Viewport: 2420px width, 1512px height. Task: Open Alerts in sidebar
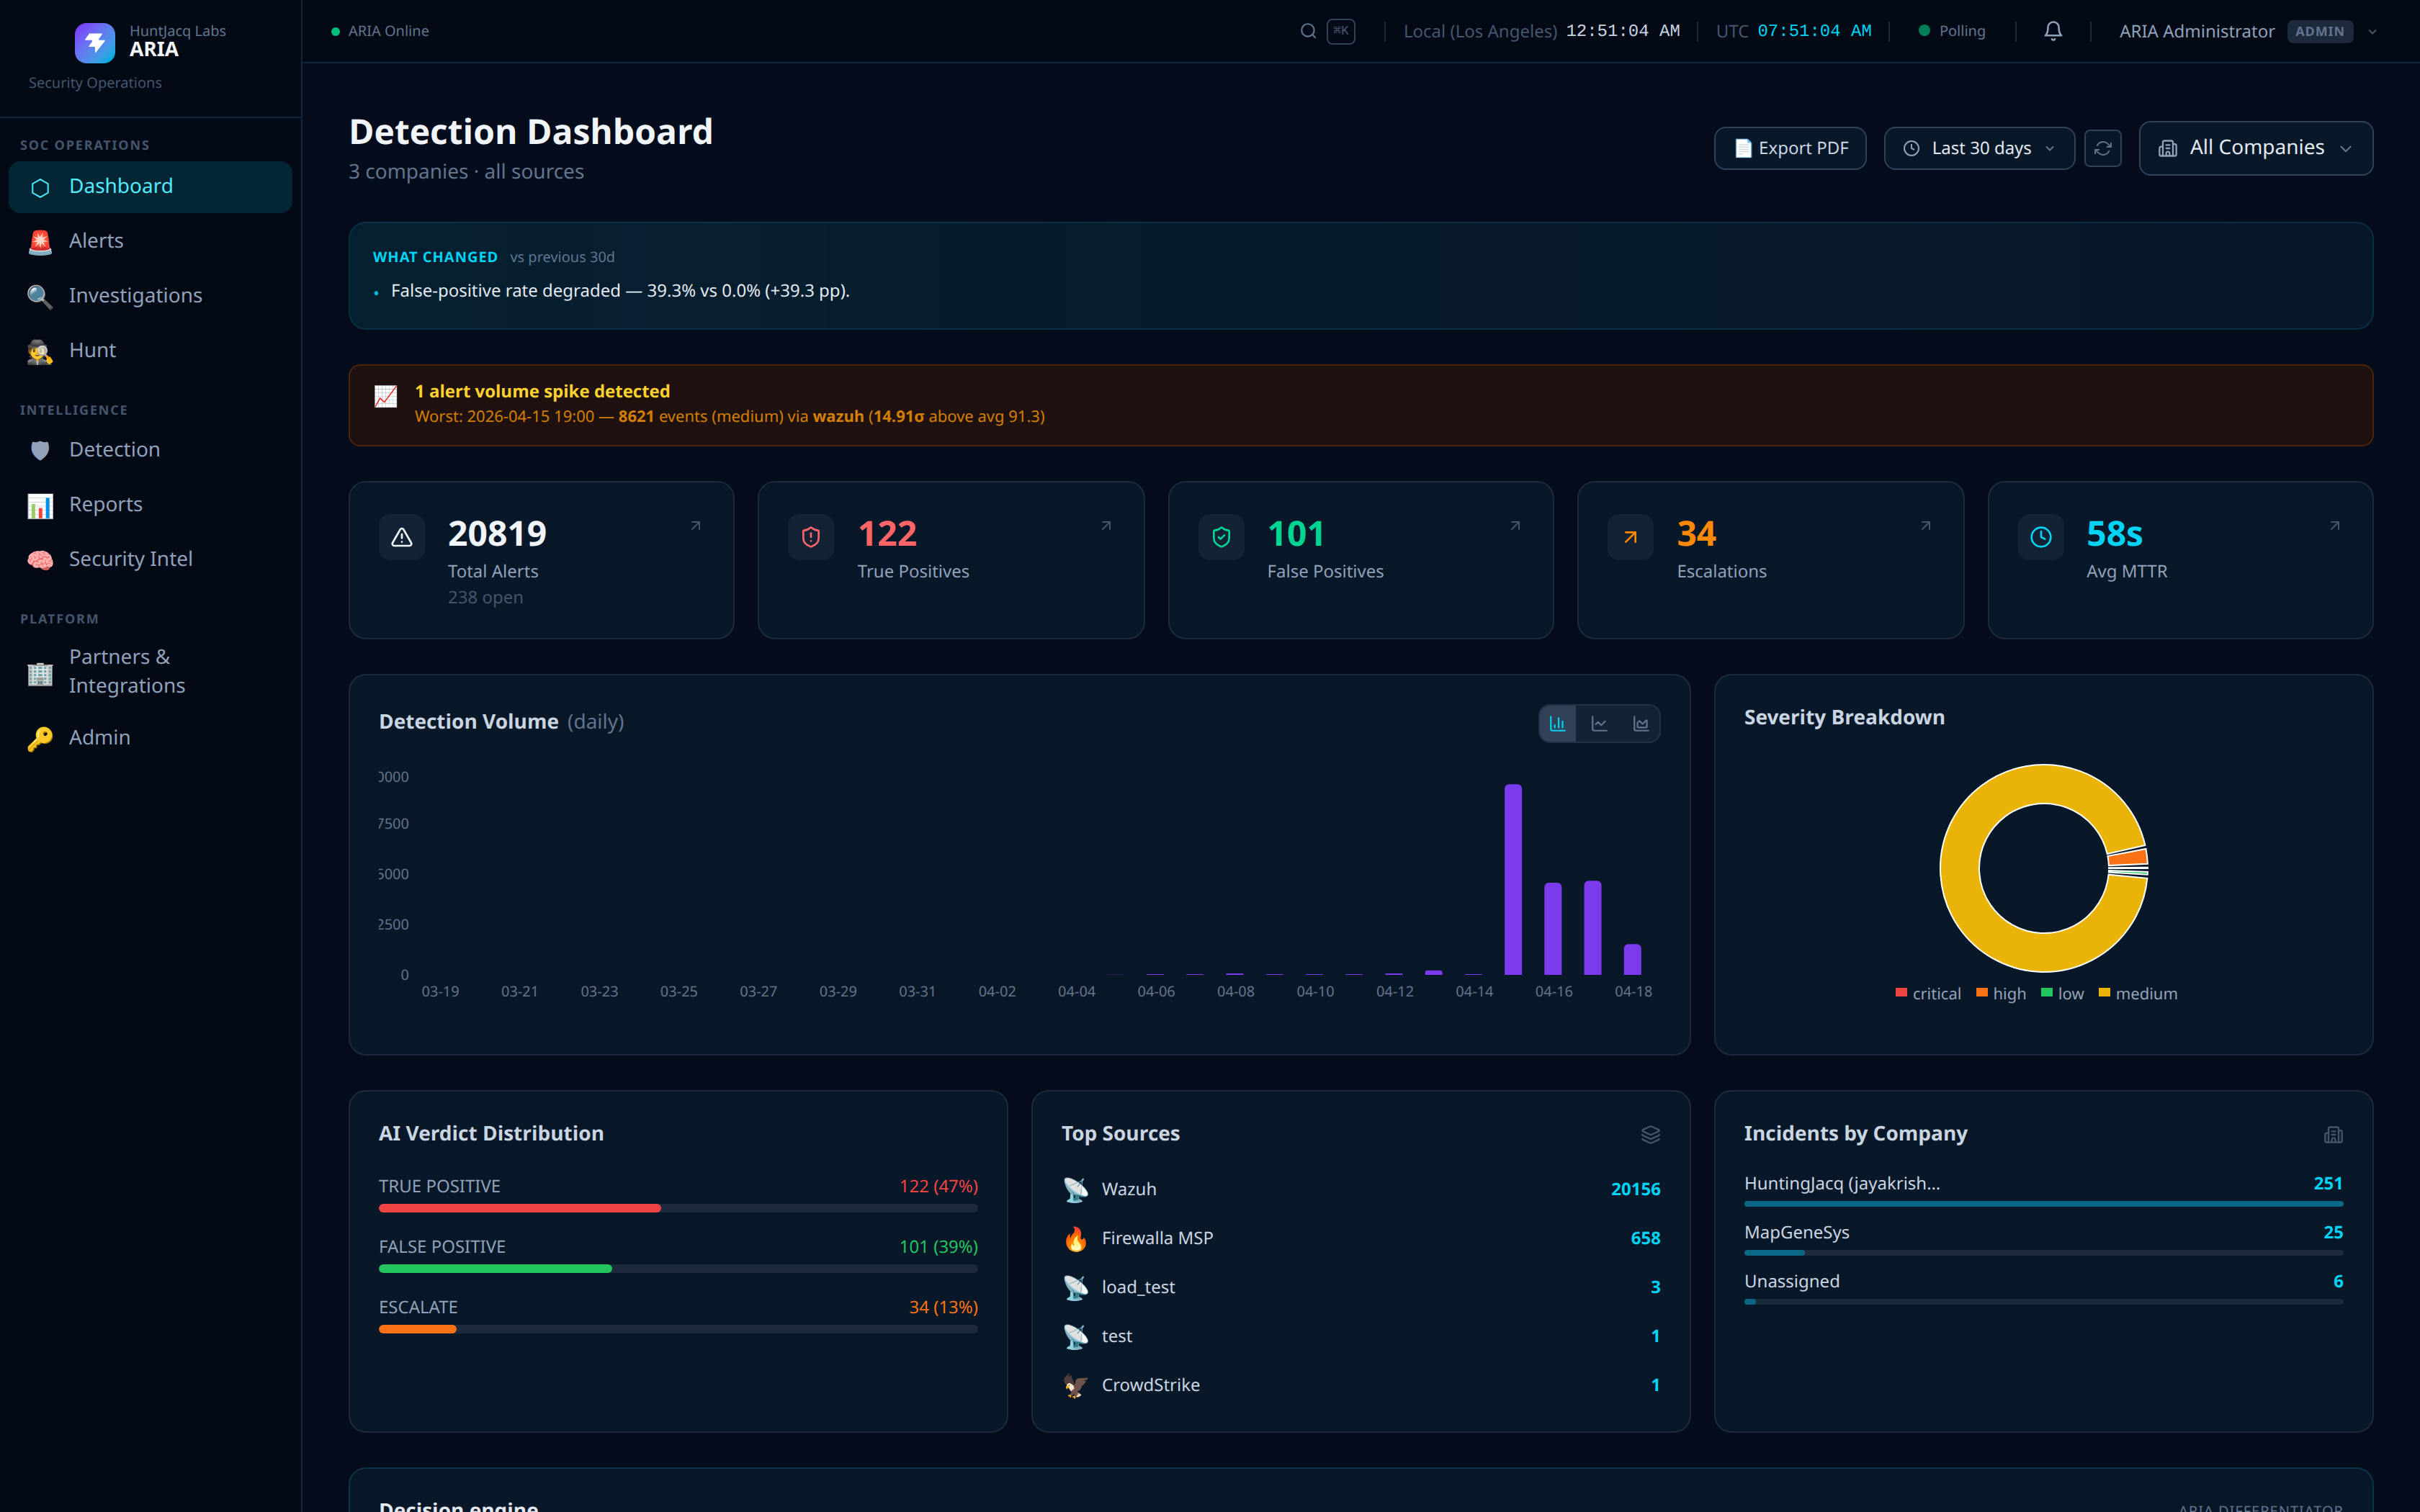150,241
